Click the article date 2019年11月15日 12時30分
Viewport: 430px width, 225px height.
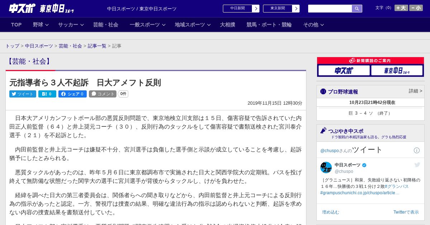[x=275, y=103]
